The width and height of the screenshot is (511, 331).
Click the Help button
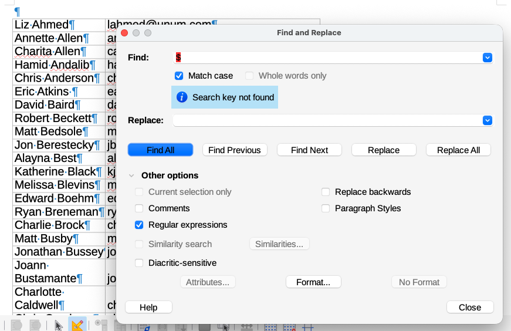click(x=148, y=308)
